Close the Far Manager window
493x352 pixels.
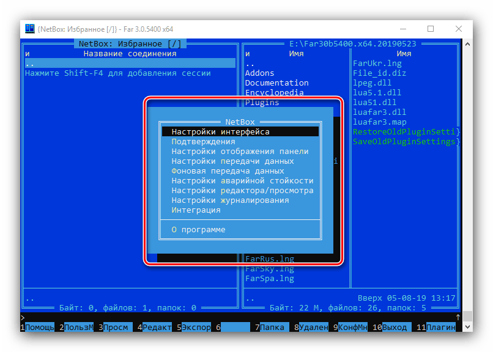[458, 29]
